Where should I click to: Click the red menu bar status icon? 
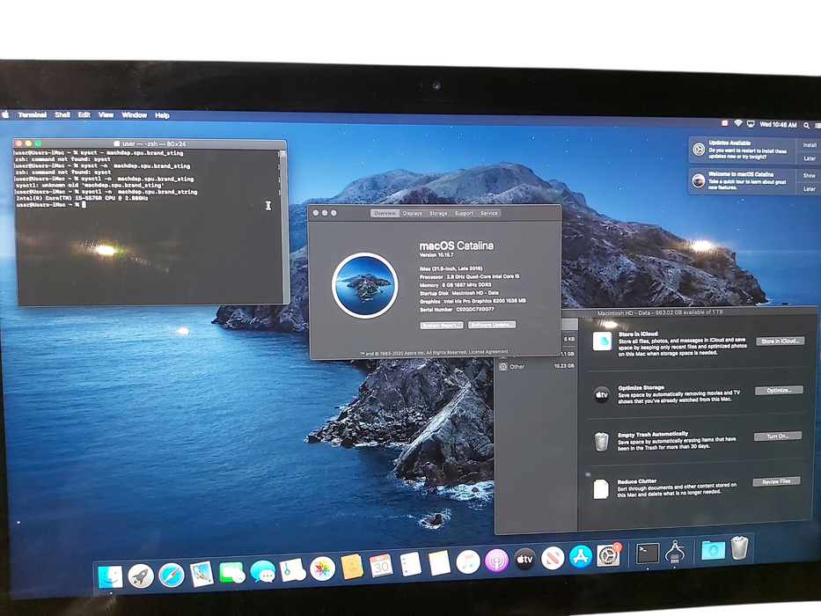point(725,123)
